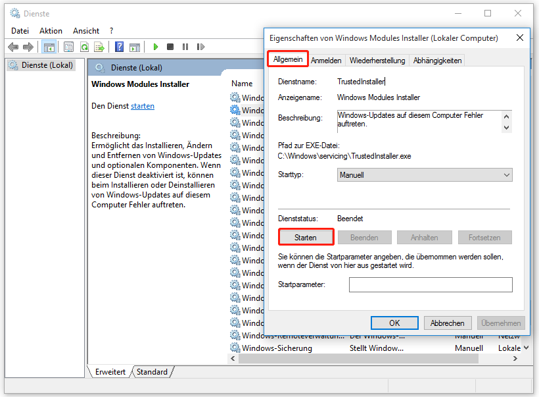Switch to the Standard view tab

pyautogui.click(x=152, y=372)
